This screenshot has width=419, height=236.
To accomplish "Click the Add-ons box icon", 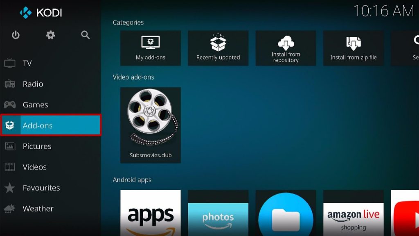I will click(10, 125).
